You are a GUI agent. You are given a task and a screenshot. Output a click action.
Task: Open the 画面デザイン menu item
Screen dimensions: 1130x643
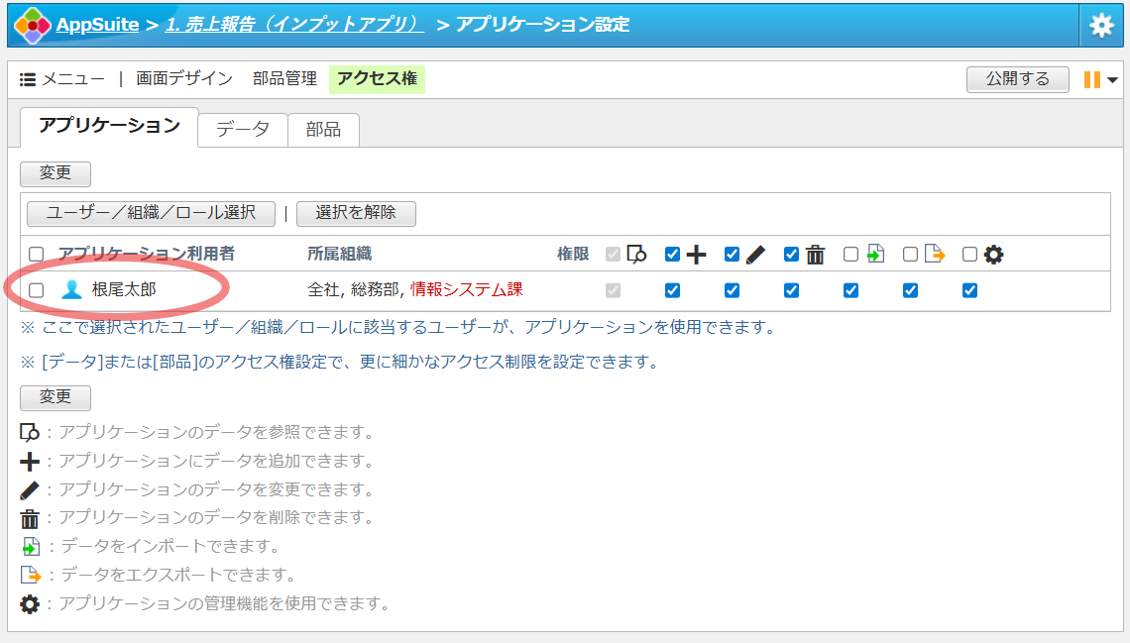[184, 78]
